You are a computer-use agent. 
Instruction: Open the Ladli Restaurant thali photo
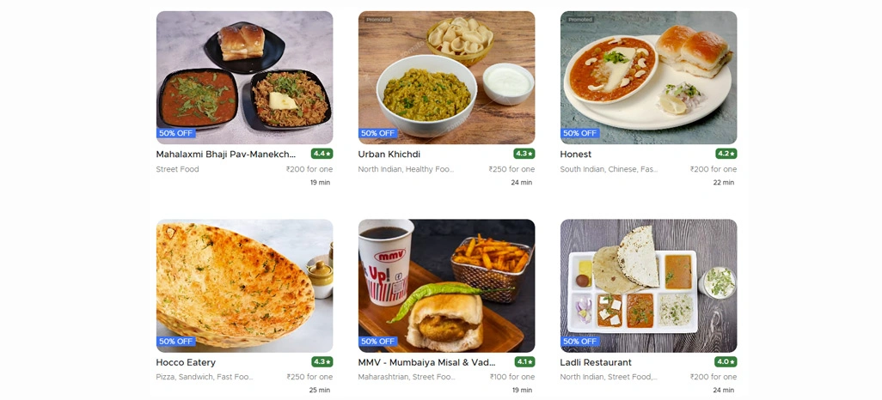coord(648,285)
